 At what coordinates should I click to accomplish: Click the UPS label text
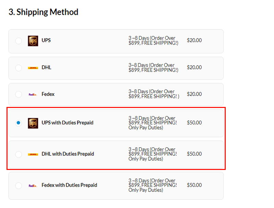(46, 40)
